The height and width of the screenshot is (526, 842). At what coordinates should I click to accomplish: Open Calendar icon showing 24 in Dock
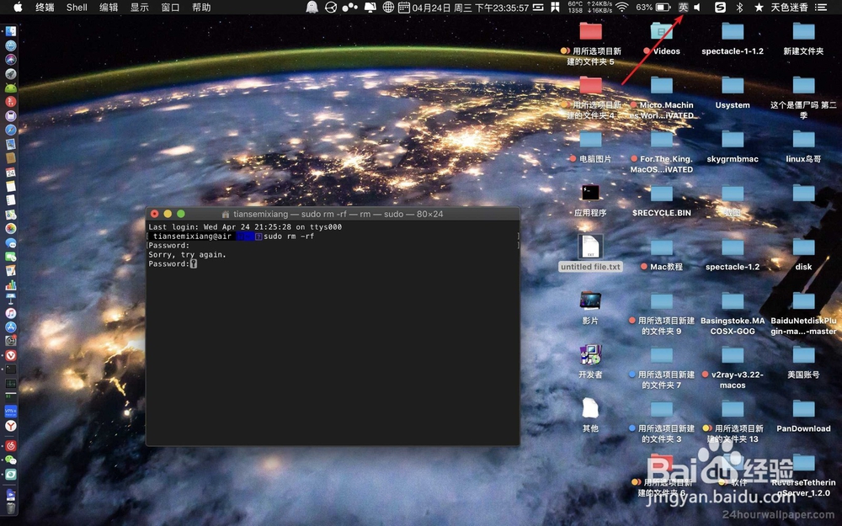tap(11, 173)
